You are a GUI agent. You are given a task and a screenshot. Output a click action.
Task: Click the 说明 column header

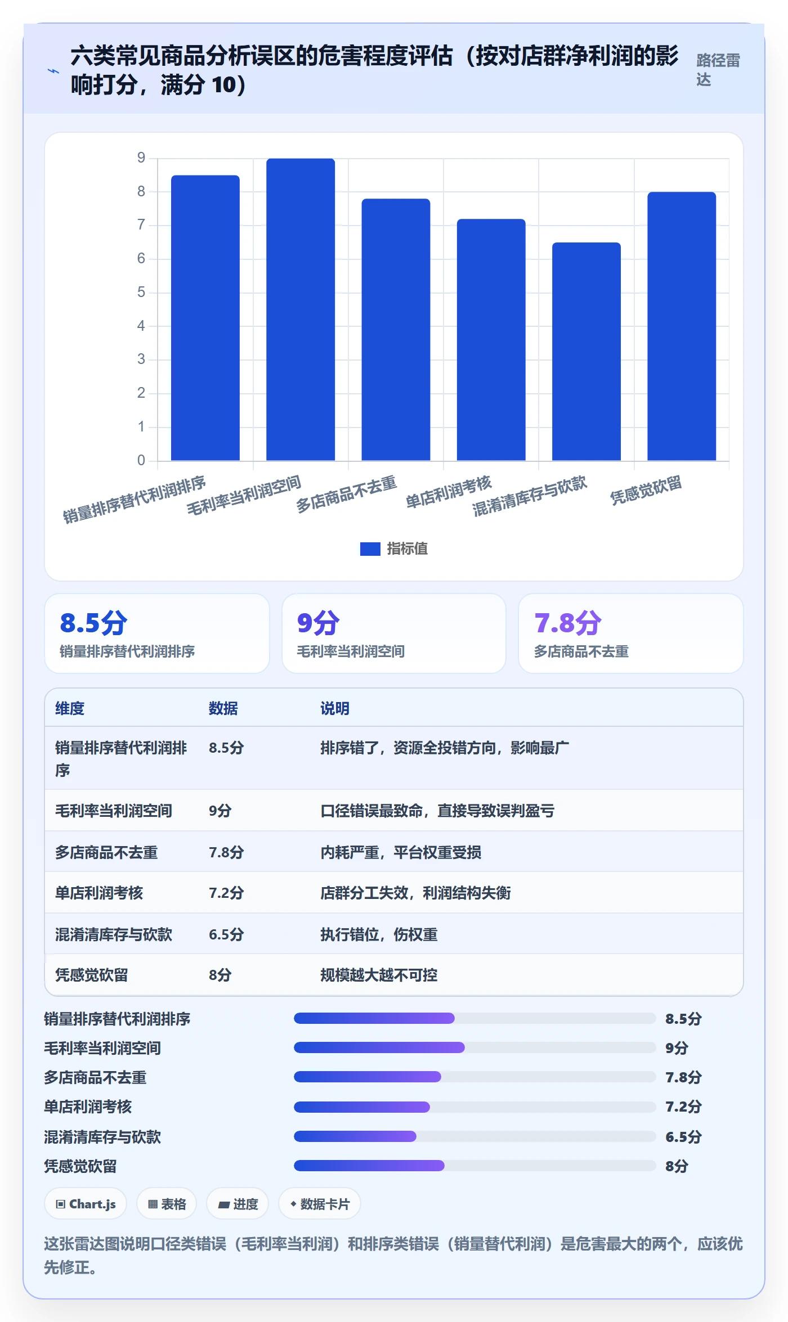[x=335, y=708]
